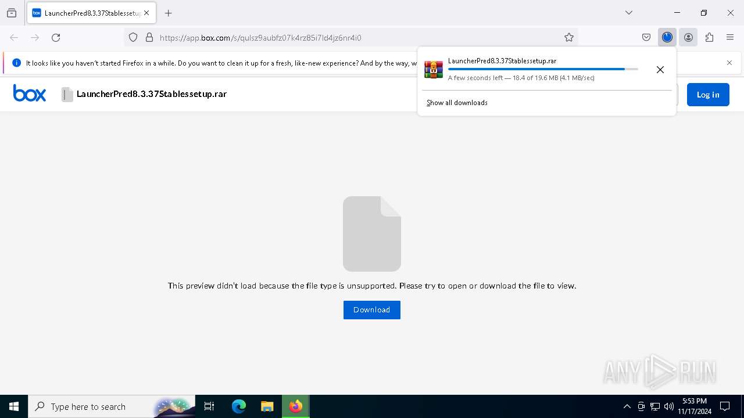Open the Extensions puzzle icon
This screenshot has height=418, width=744.
[x=709, y=37]
